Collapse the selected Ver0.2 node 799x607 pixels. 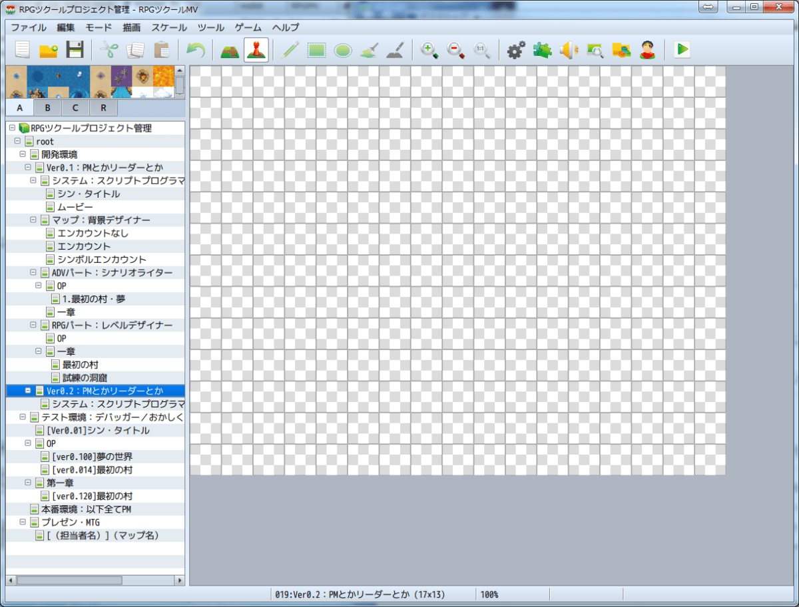click(28, 391)
